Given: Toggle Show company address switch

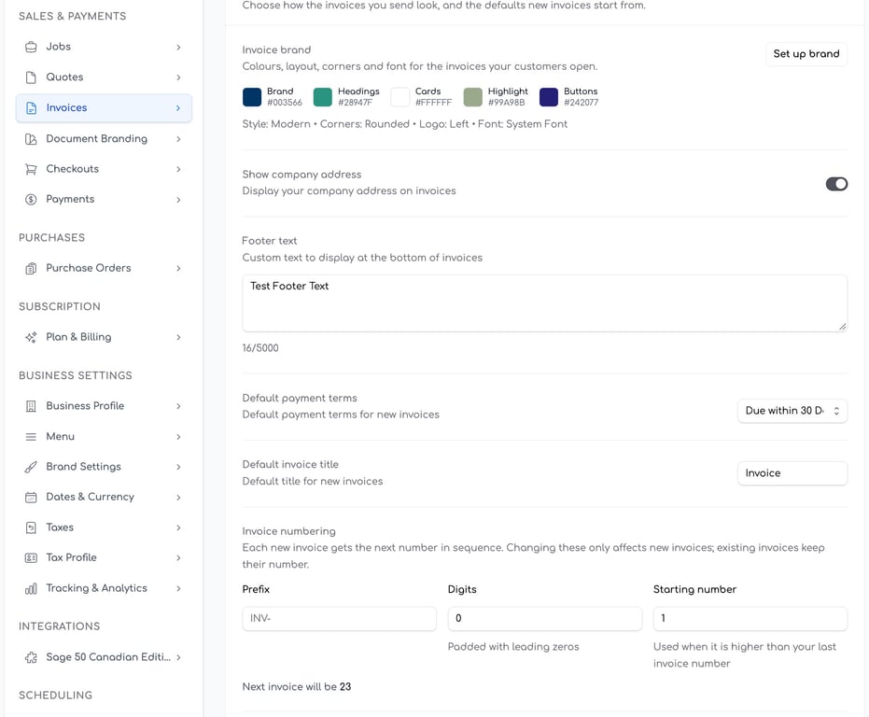Looking at the screenshot, I should click(x=836, y=184).
